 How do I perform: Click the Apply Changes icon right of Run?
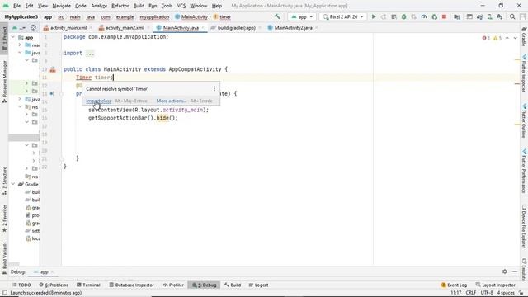coord(384,16)
